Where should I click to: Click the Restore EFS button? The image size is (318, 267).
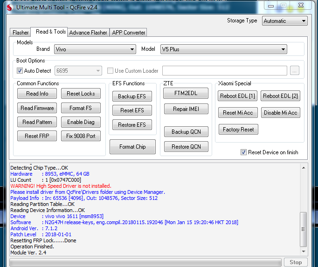coord(132,125)
